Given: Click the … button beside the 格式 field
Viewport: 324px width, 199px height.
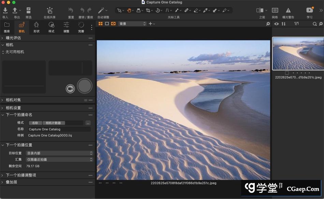Looking at the screenshot, I should click(88, 123).
